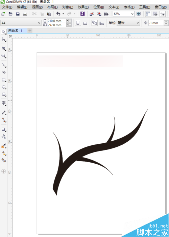The image size is (169, 237).
Task: Add a new document tab
Action: point(30,31)
